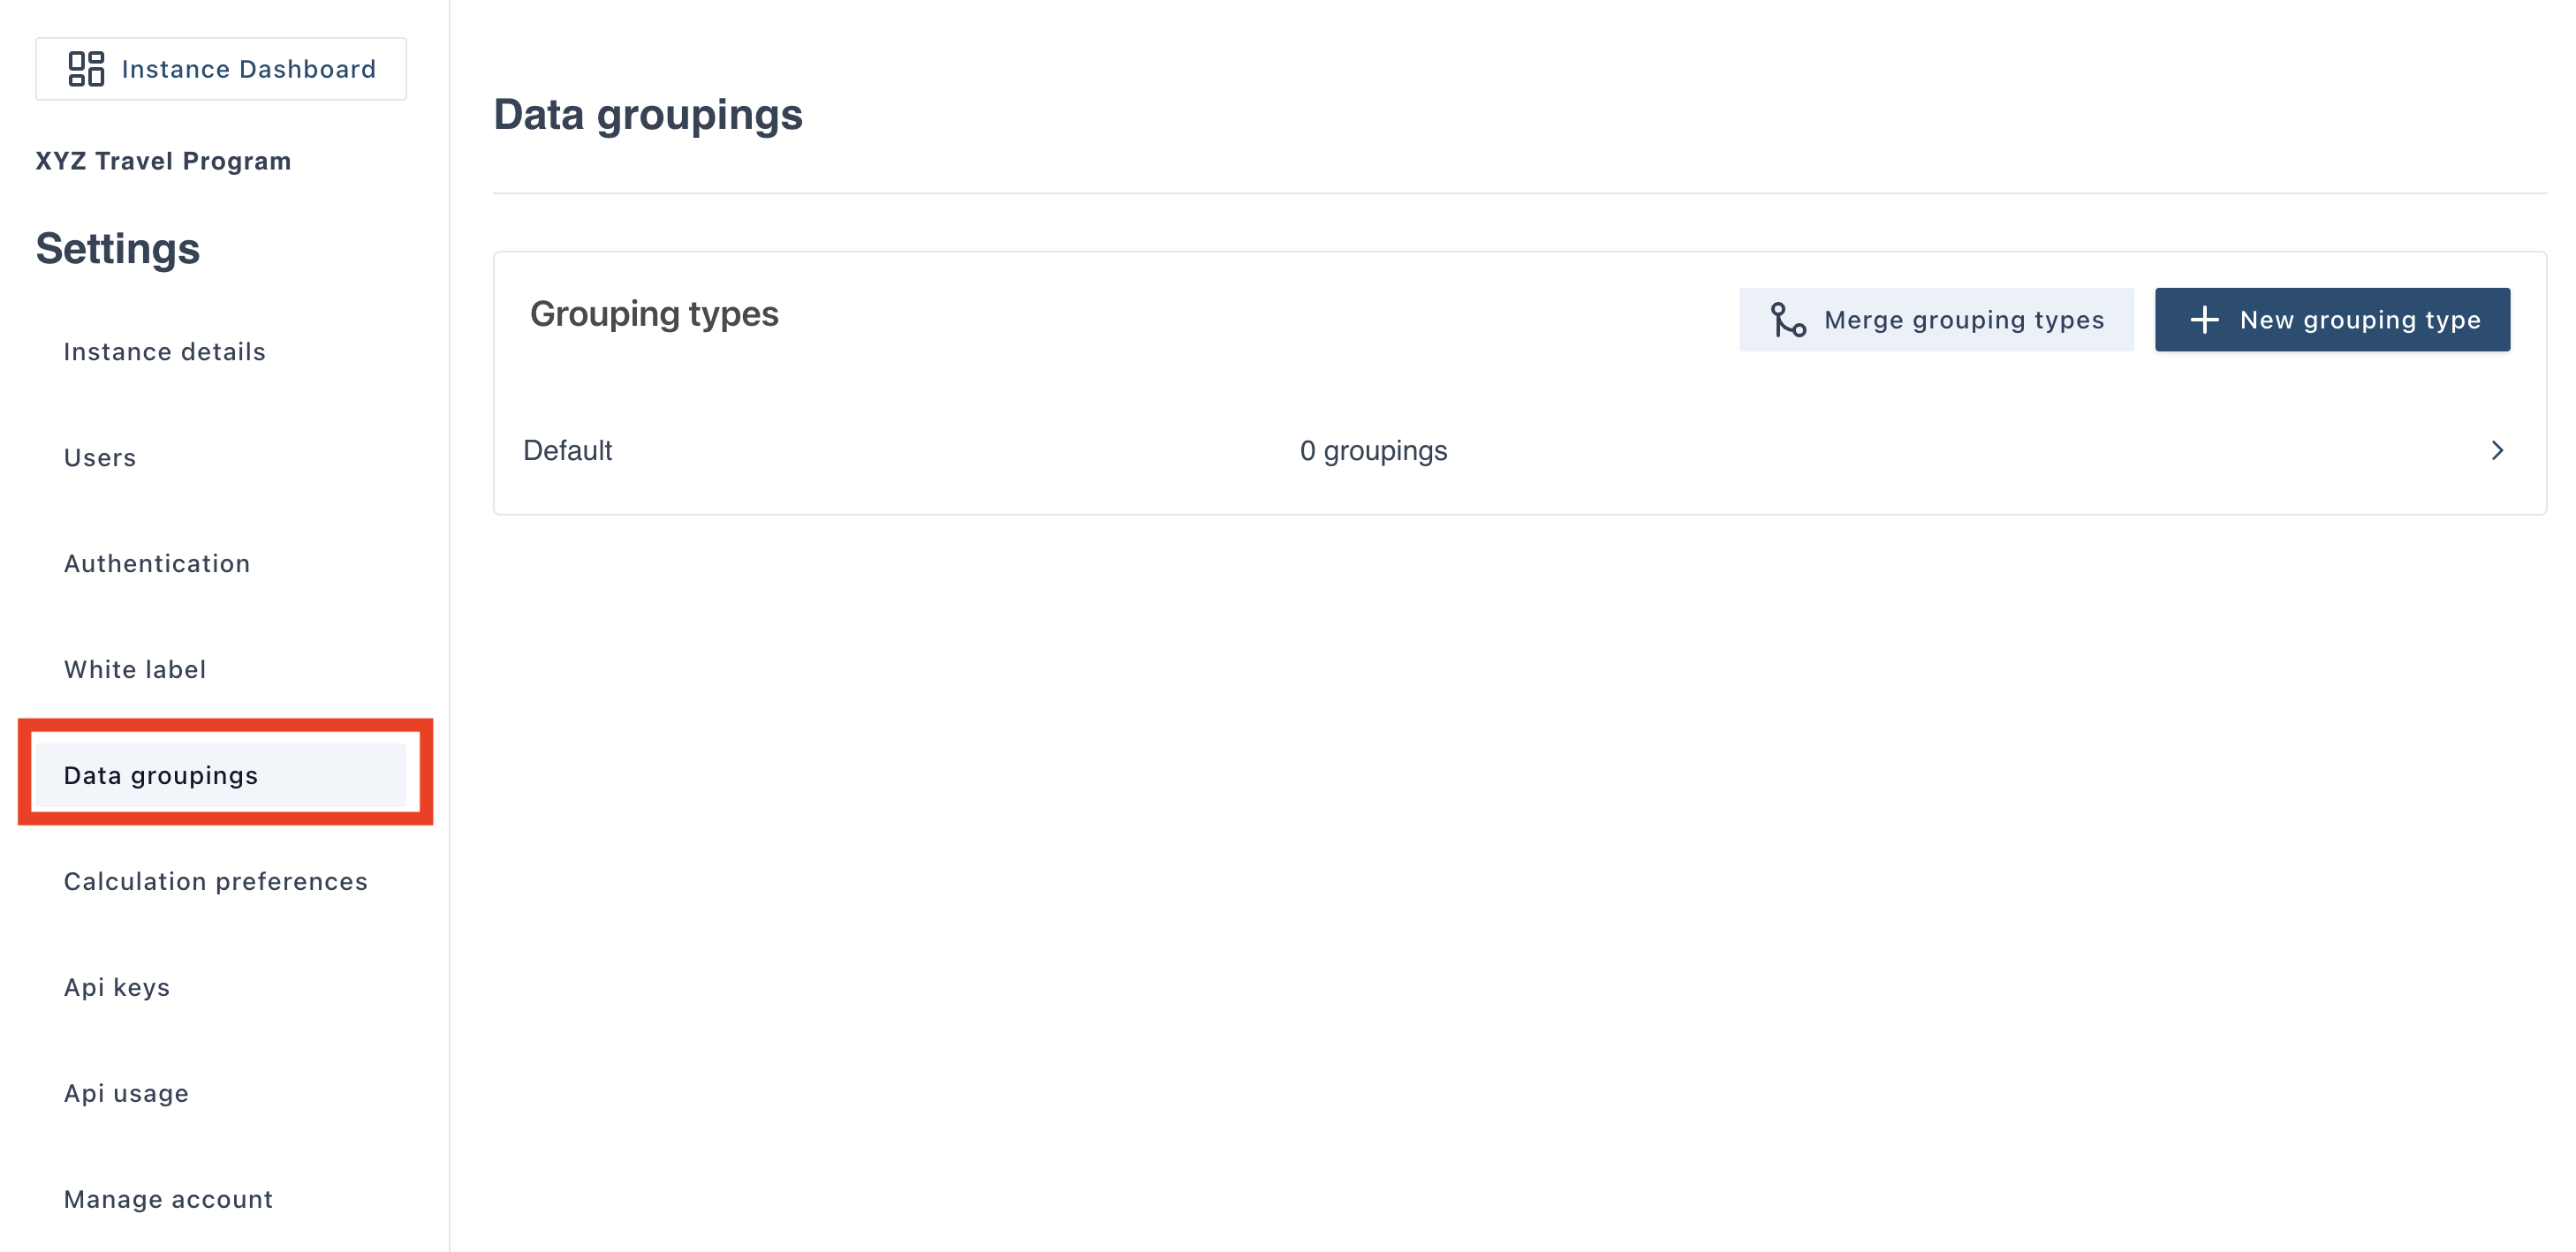Click the Grouping types heading
The width and height of the screenshot is (2576, 1252).
click(653, 313)
